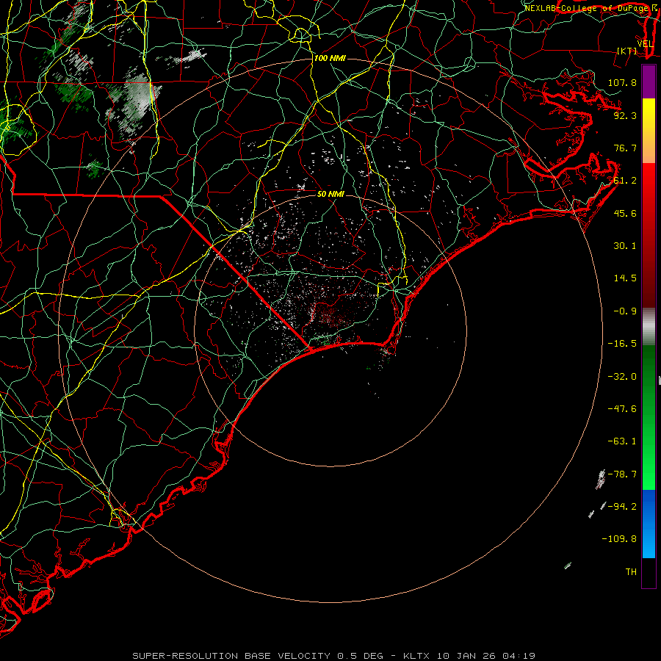Click the VEL legend title
This screenshot has height=661, width=661.
point(645,44)
